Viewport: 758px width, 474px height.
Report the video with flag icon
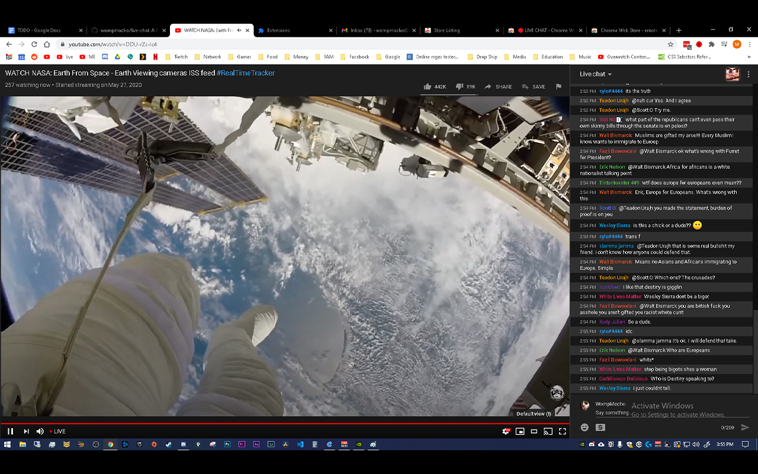tap(558, 87)
